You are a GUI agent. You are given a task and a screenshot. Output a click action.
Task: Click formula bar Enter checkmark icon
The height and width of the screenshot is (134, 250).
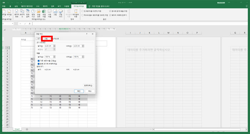coord(25,24)
